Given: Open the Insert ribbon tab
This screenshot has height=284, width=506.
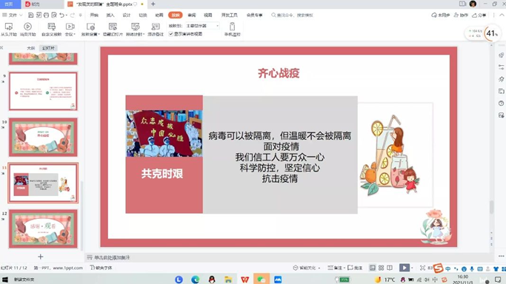Looking at the screenshot, I should (110, 15).
